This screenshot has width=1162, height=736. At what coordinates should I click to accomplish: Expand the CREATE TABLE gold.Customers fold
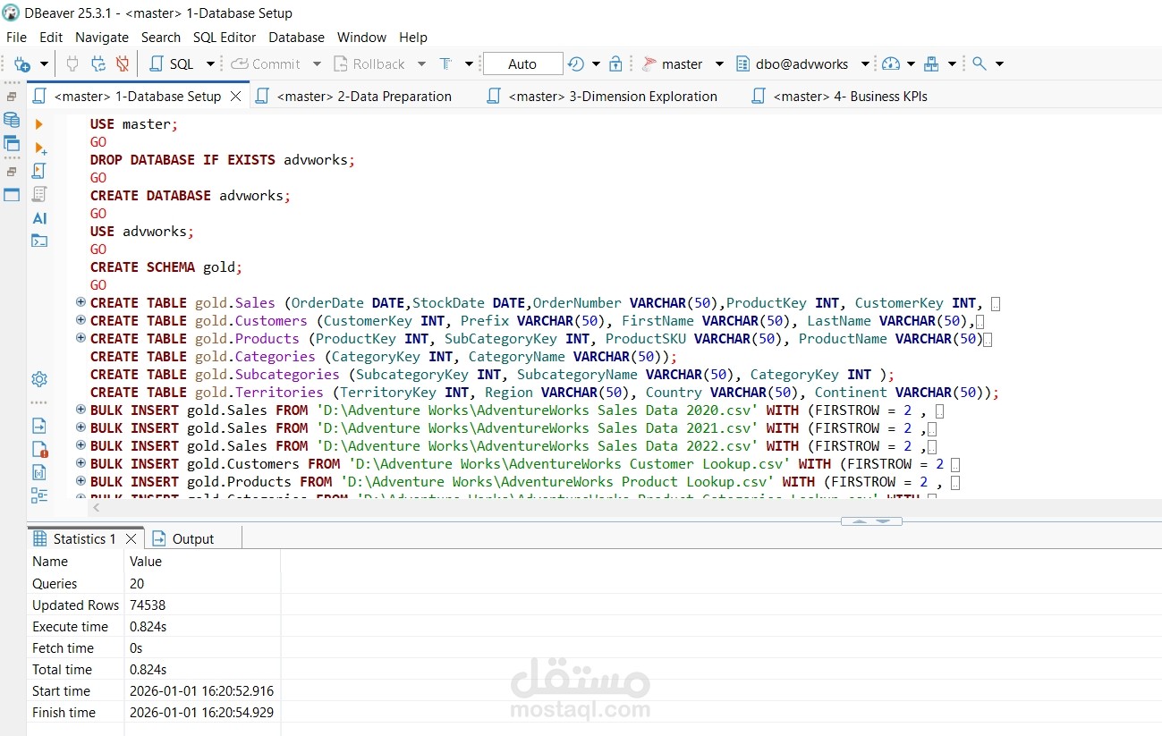click(x=81, y=320)
